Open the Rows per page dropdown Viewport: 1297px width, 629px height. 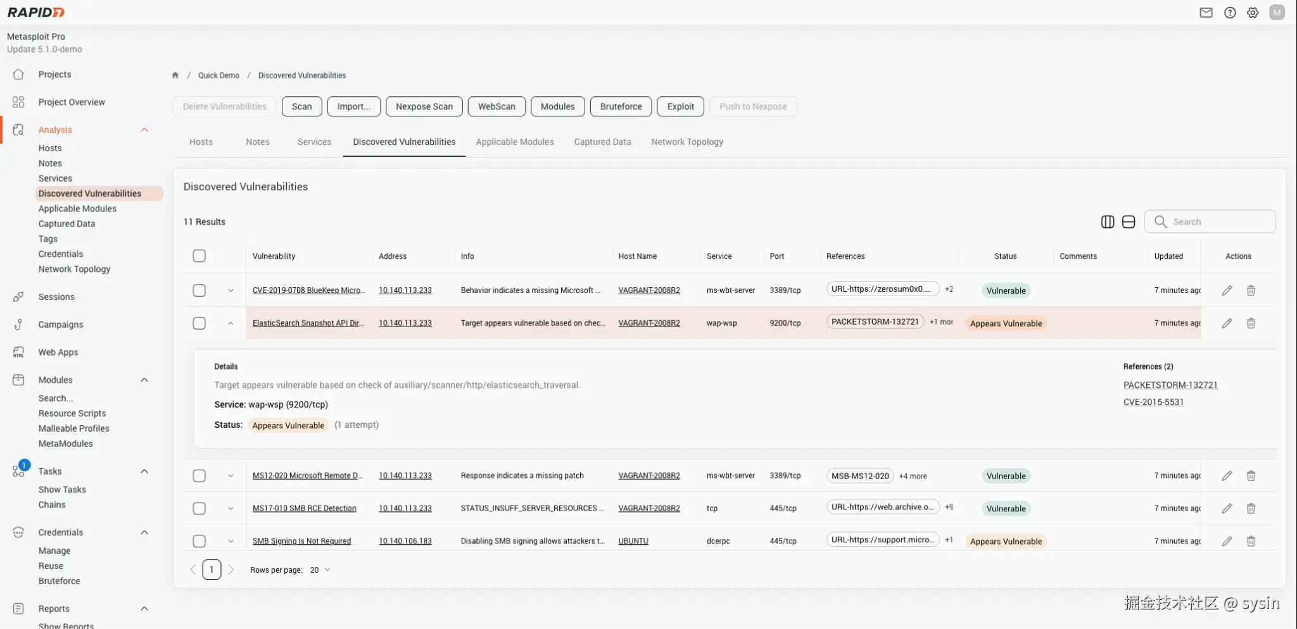[x=320, y=570]
